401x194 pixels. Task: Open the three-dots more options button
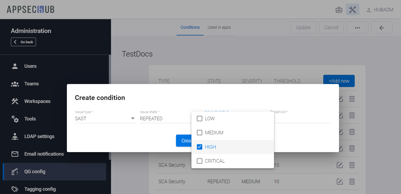point(357,28)
